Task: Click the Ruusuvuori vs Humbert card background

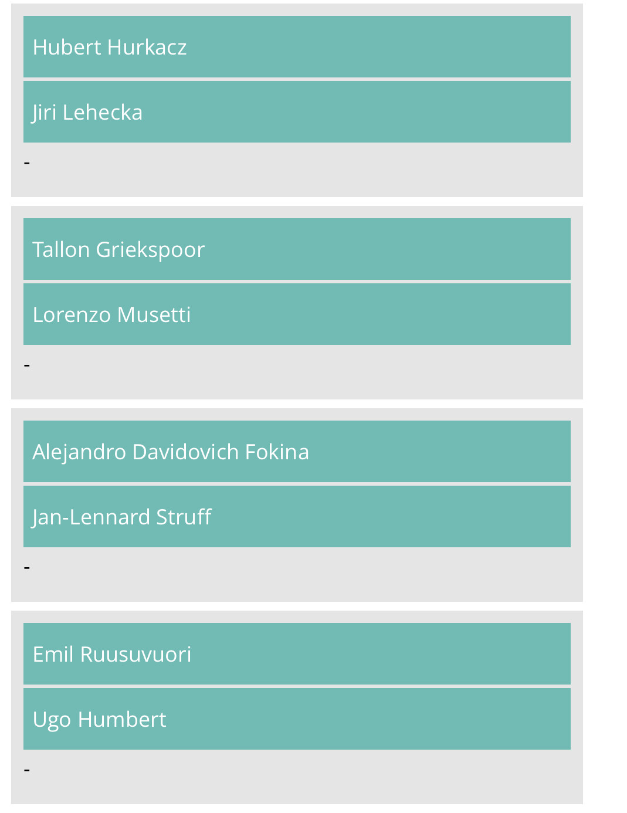Action: coord(297,783)
